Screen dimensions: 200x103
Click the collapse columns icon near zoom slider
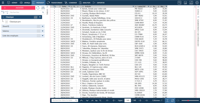178,101
